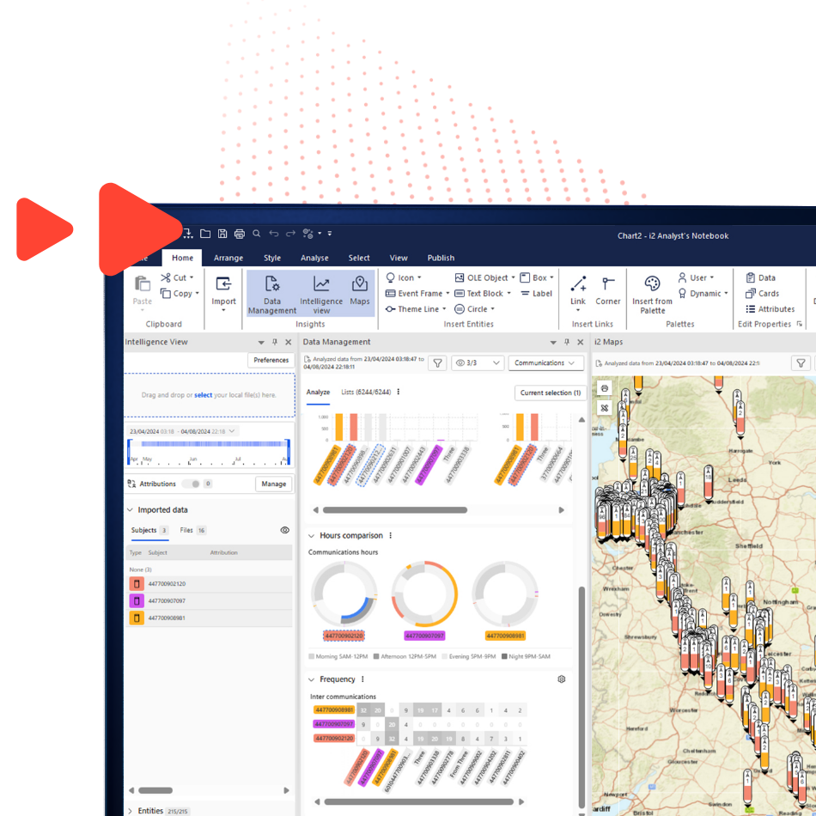Toggle subjects visibility with the eye icon
Viewport: 816px width, 816px height.
(284, 530)
